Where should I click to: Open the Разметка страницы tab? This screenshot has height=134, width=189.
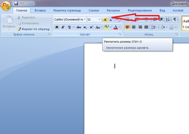pyautogui.click(x=67, y=10)
